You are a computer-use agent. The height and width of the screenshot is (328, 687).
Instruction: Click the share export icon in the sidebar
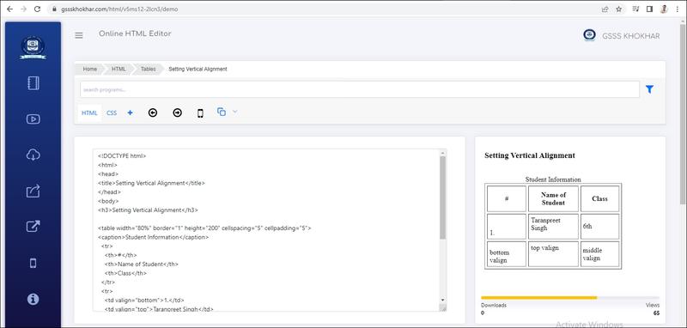(x=33, y=191)
